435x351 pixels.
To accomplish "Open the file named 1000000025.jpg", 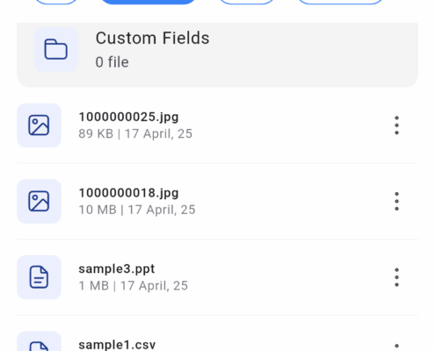I will coord(128,117).
